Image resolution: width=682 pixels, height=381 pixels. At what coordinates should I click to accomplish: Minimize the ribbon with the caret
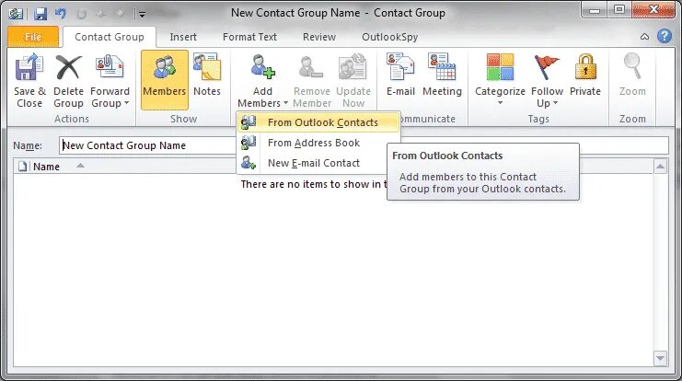(x=644, y=37)
